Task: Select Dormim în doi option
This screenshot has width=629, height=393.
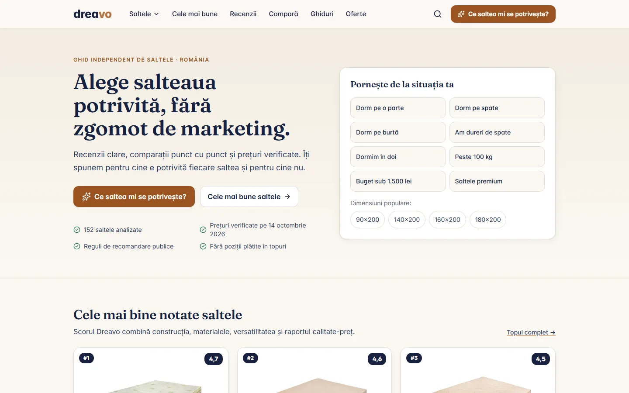Action: point(398,157)
